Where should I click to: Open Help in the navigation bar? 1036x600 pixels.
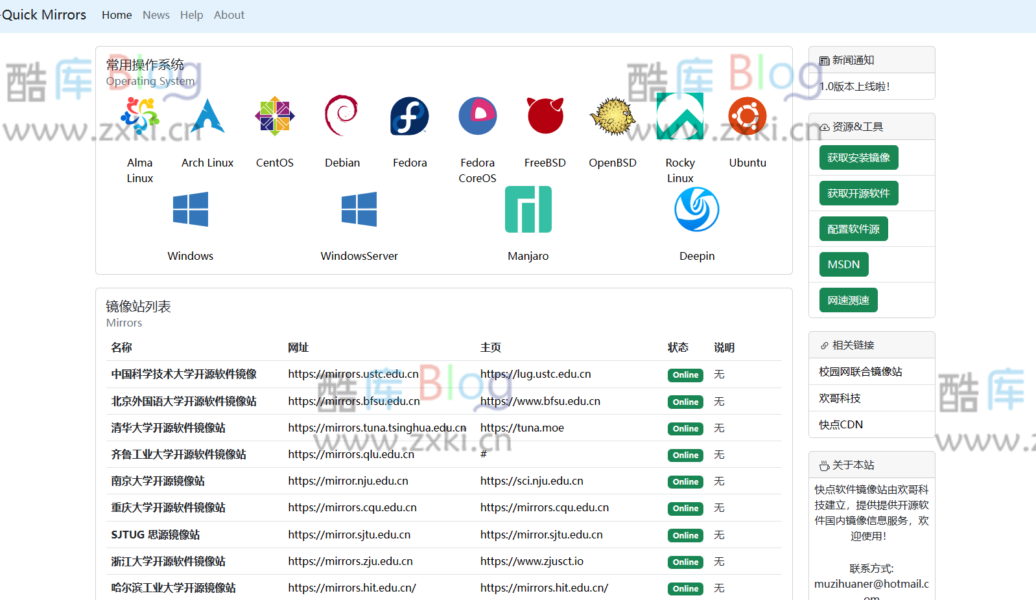[191, 15]
